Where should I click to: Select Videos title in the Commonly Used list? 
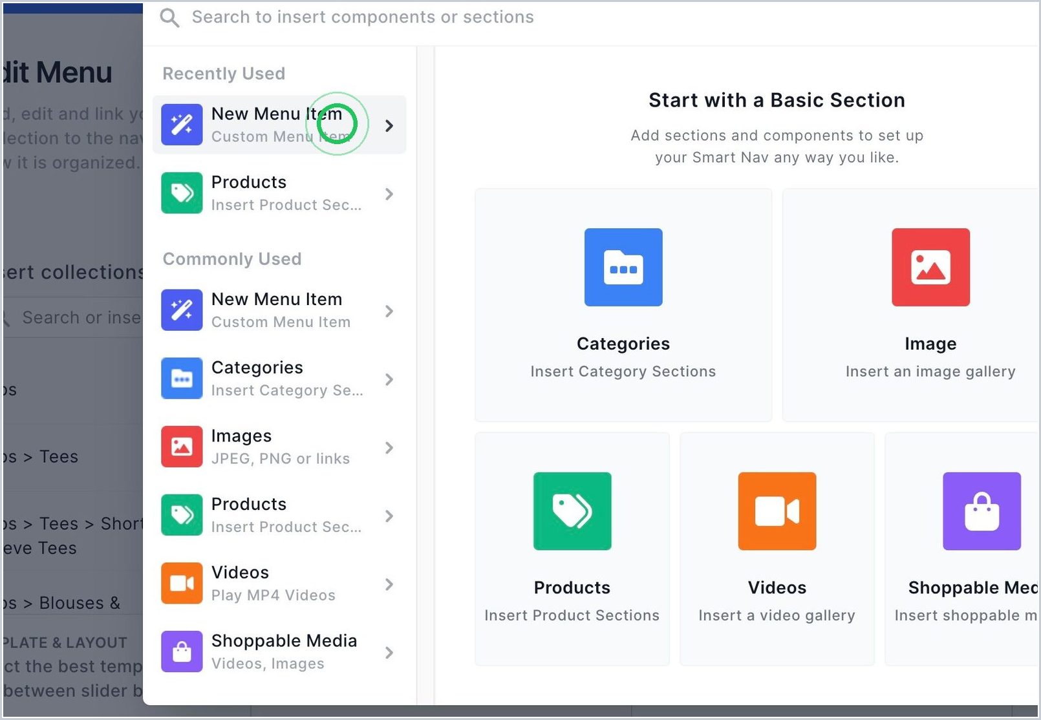pyautogui.click(x=240, y=573)
